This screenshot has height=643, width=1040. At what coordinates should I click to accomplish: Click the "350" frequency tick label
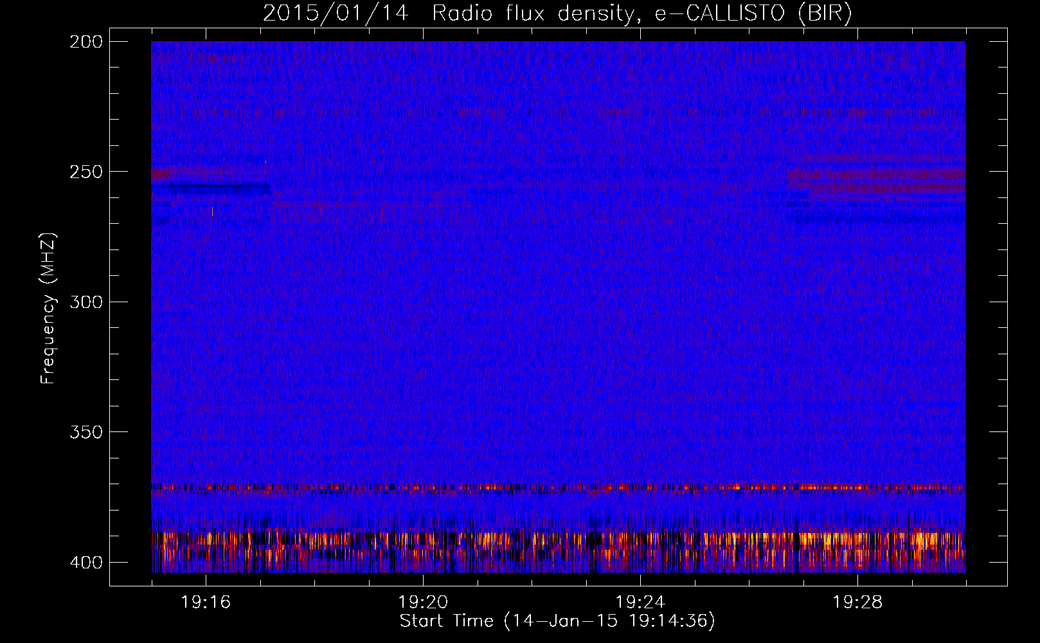85,432
